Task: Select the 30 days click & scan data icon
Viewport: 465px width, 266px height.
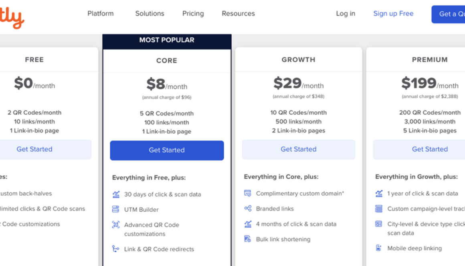Action: click(117, 194)
